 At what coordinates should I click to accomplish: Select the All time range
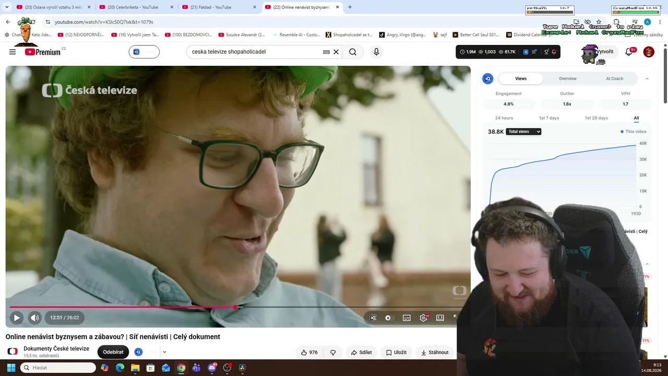636,118
